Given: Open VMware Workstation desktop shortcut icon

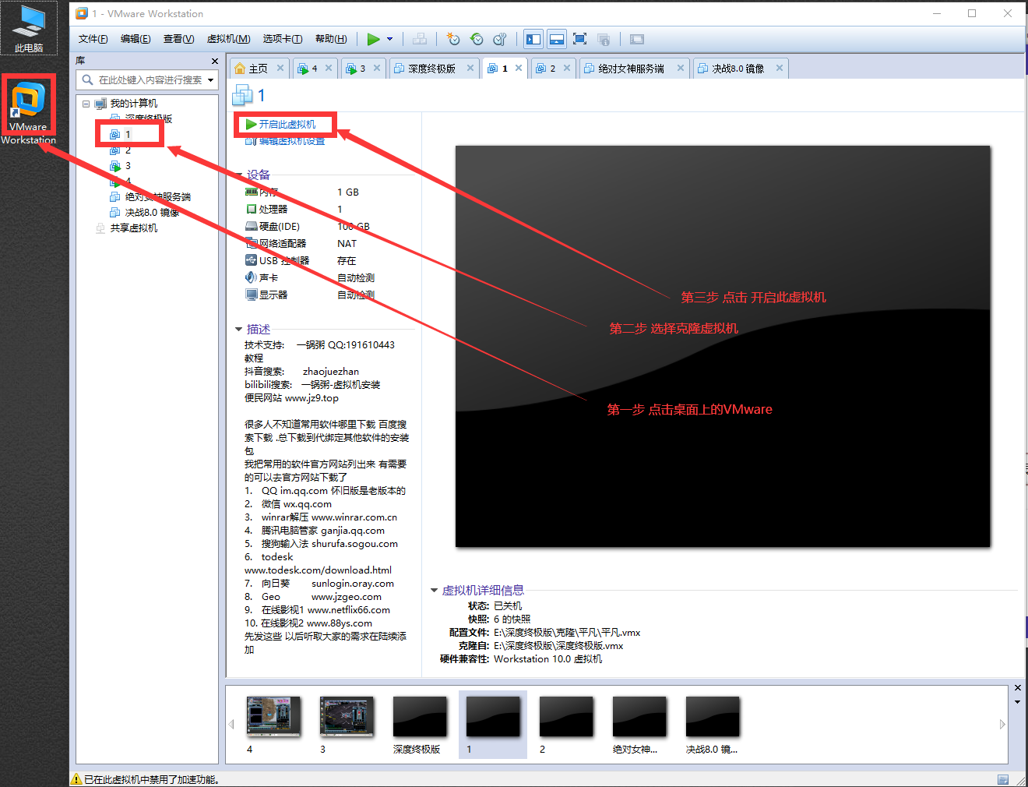Looking at the screenshot, I should [28, 111].
